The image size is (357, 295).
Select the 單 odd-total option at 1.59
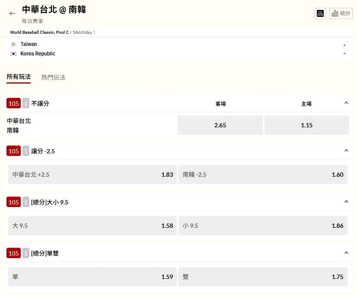pyautogui.click(x=92, y=277)
